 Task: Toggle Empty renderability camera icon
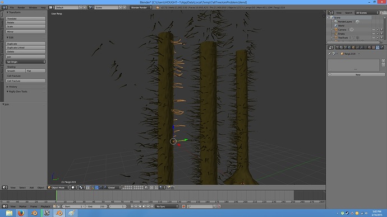pyautogui.click(x=381, y=34)
